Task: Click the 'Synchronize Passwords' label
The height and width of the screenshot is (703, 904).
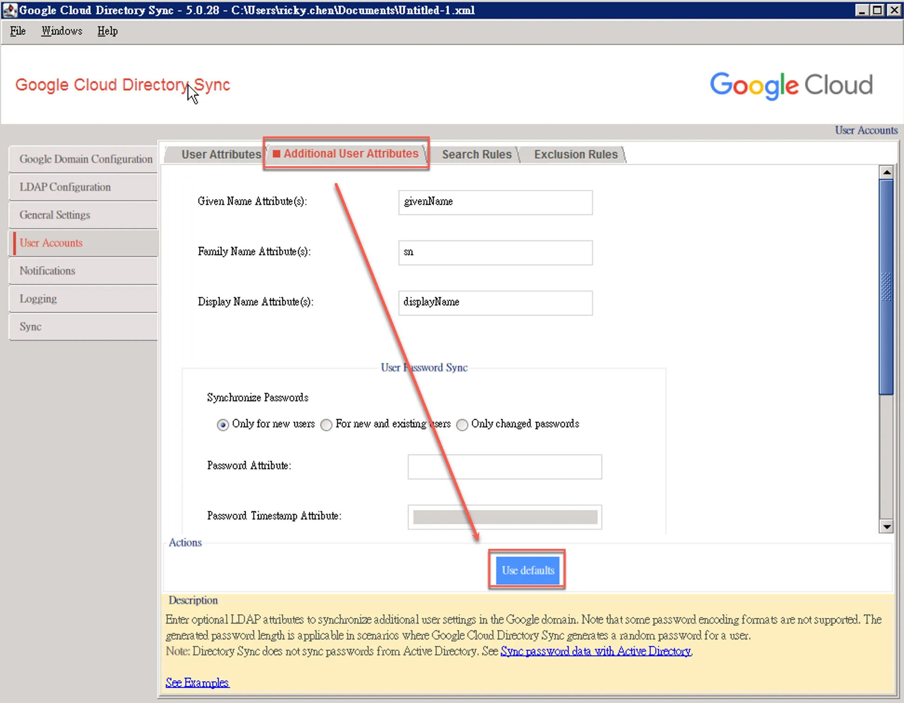Action: (x=257, y=398)
